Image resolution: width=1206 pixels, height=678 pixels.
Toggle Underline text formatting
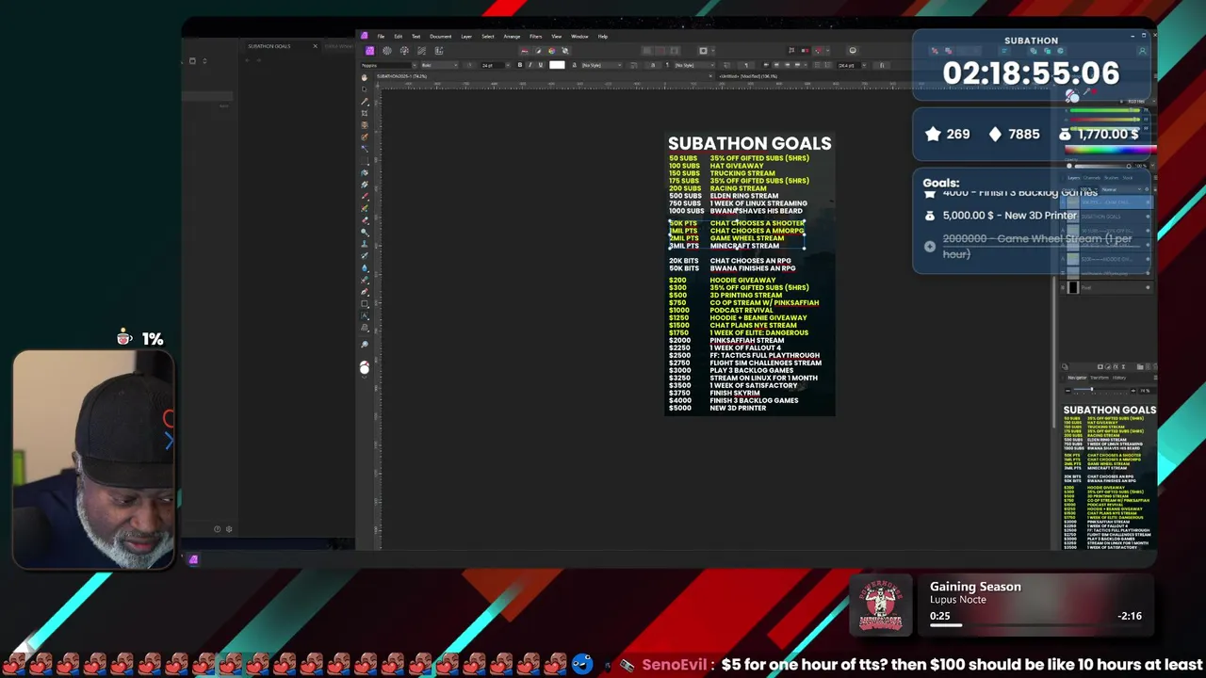point(540,65)
